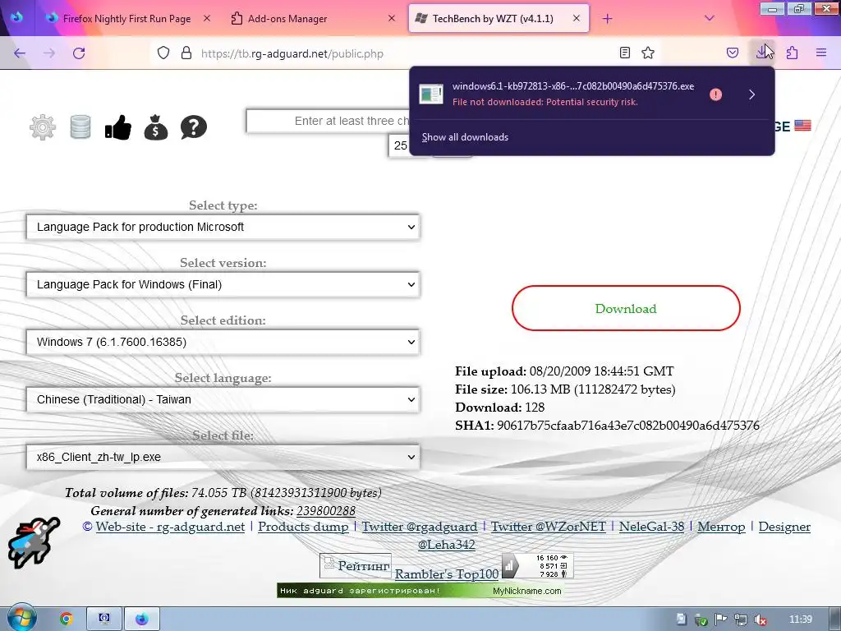Switch to Firefox Nightly First Run Page tab

coord(126,18)
